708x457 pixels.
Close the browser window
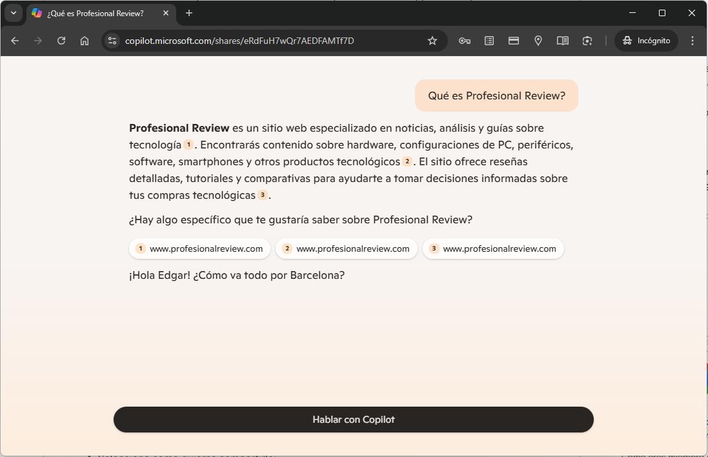click(691, 13)
